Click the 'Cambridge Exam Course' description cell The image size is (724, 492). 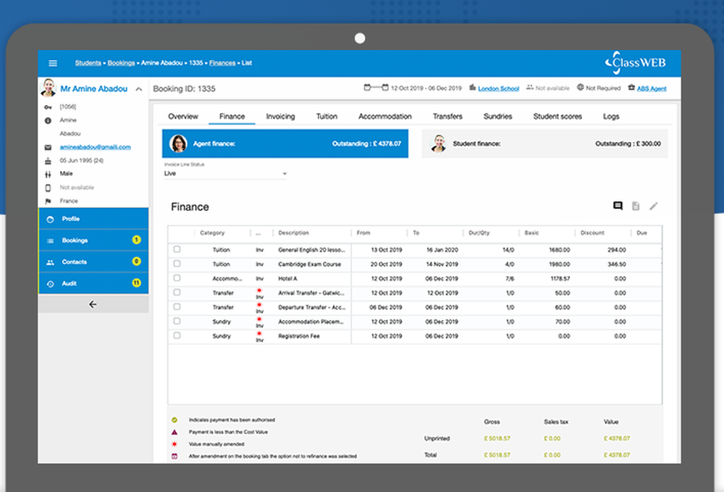(309, 264)
